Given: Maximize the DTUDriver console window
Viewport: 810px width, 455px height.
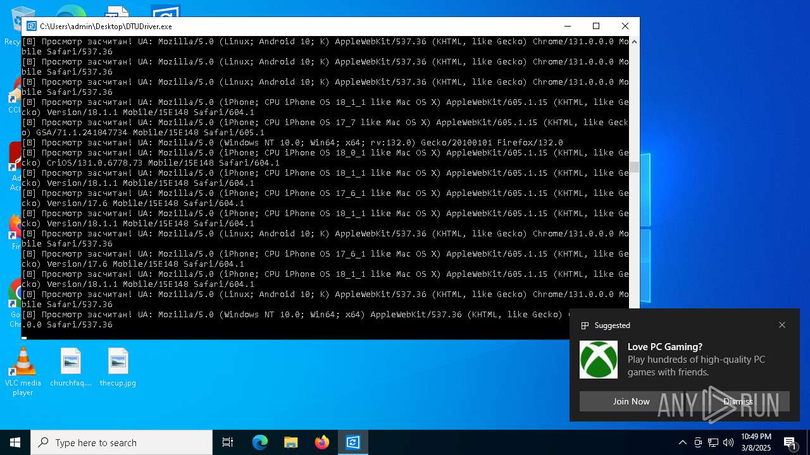Looking at the screenshot, I should [595, 26].
